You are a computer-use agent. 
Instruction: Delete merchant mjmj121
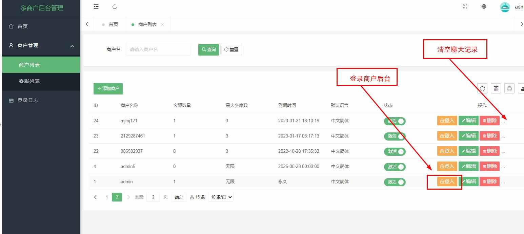coord(489,121)
